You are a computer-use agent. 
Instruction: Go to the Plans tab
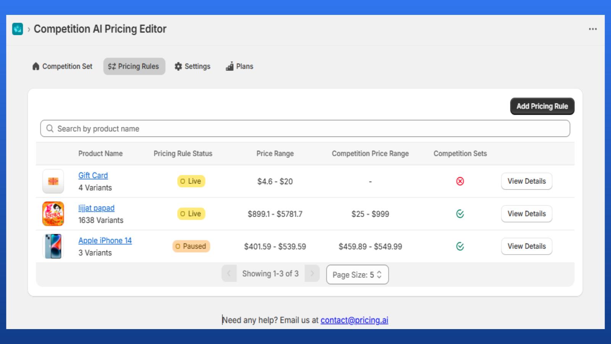pyautogui.click(x=239, y=66)
